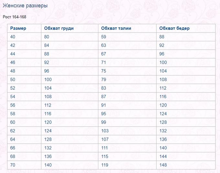
Task: Click waist value 119 for size 70
Action: [x=105, y=165]
